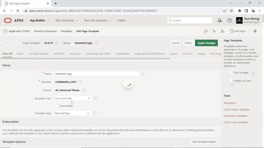Click the Cancel button
264x148 pixels.
click(175, 43)
